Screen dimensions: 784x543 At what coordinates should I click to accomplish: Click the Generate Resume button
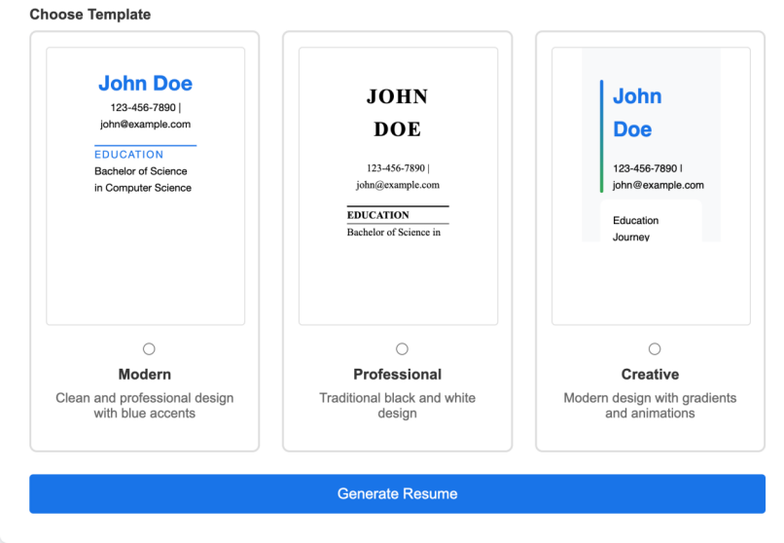tap(397, 493)
